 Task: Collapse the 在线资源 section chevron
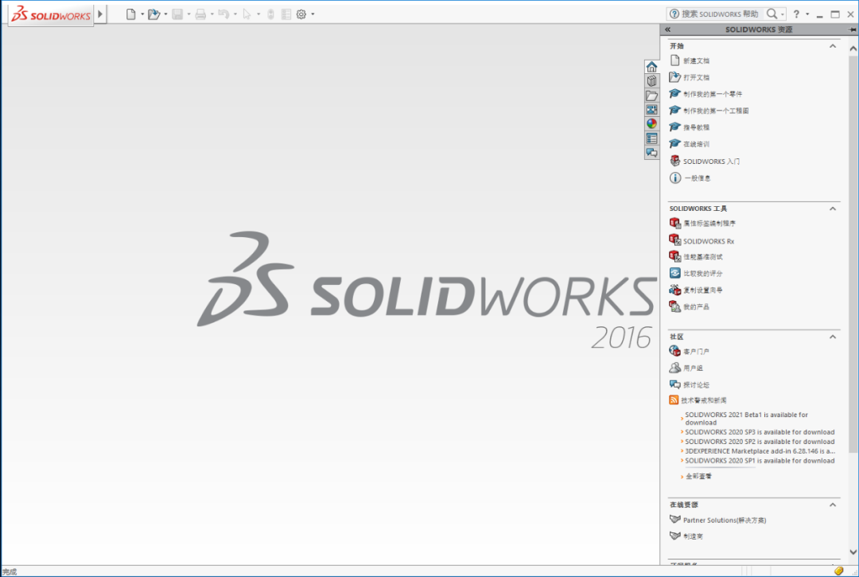coord(833,505)
